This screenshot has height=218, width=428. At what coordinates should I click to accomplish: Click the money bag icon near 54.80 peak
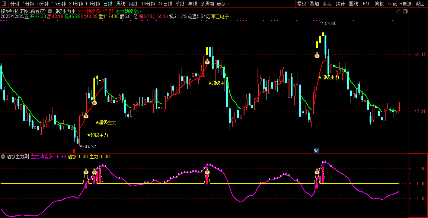pyautogui.click(x=317, y=56)
